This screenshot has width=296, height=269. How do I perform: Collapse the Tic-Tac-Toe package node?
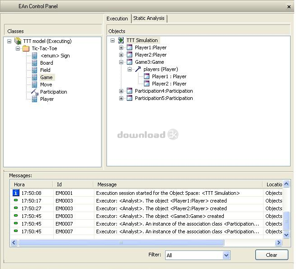(x=18, y=48)
